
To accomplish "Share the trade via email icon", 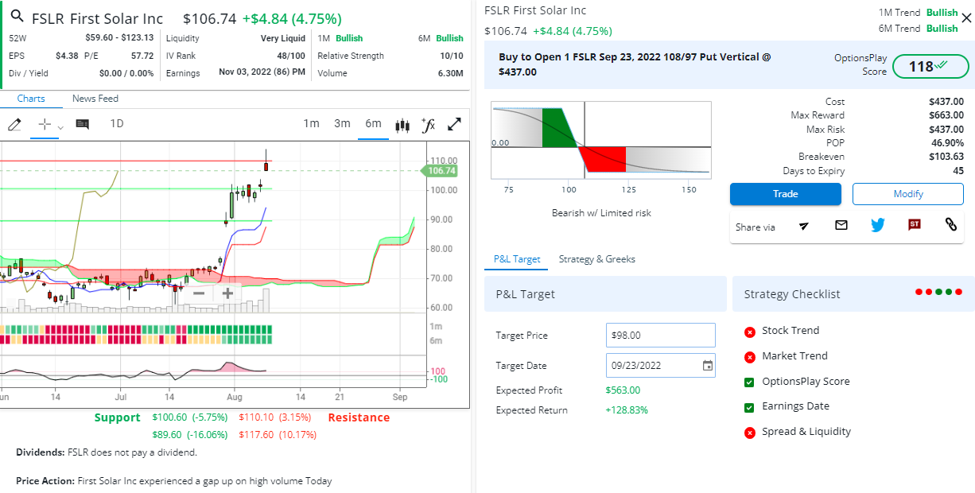I will [841, 225].
